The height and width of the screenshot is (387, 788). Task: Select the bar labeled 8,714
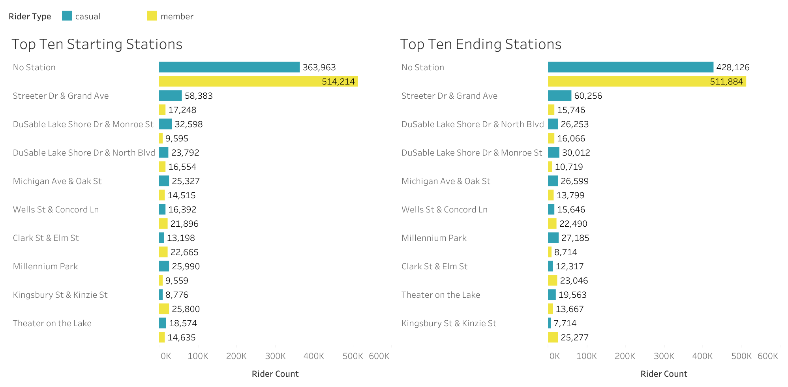coord(550,252)
